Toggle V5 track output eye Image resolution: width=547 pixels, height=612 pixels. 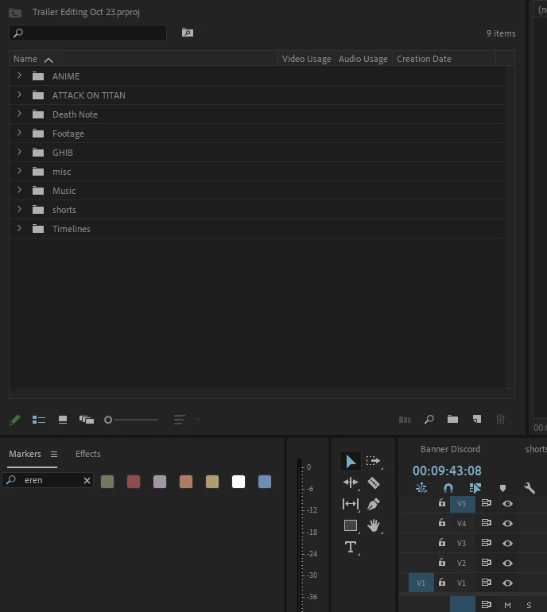pos(507,503)
